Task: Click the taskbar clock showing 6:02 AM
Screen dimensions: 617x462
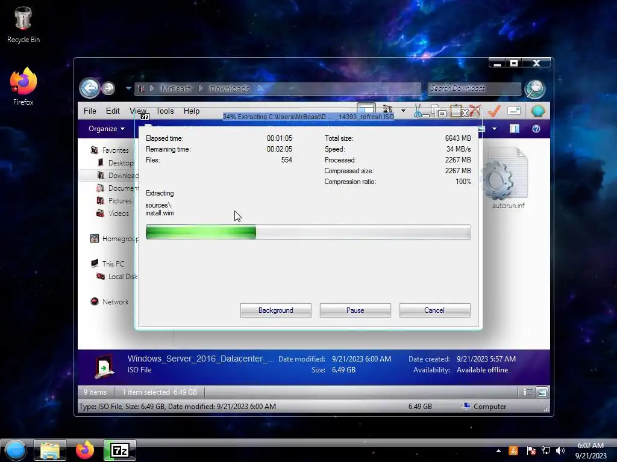Action: [590, 451]
